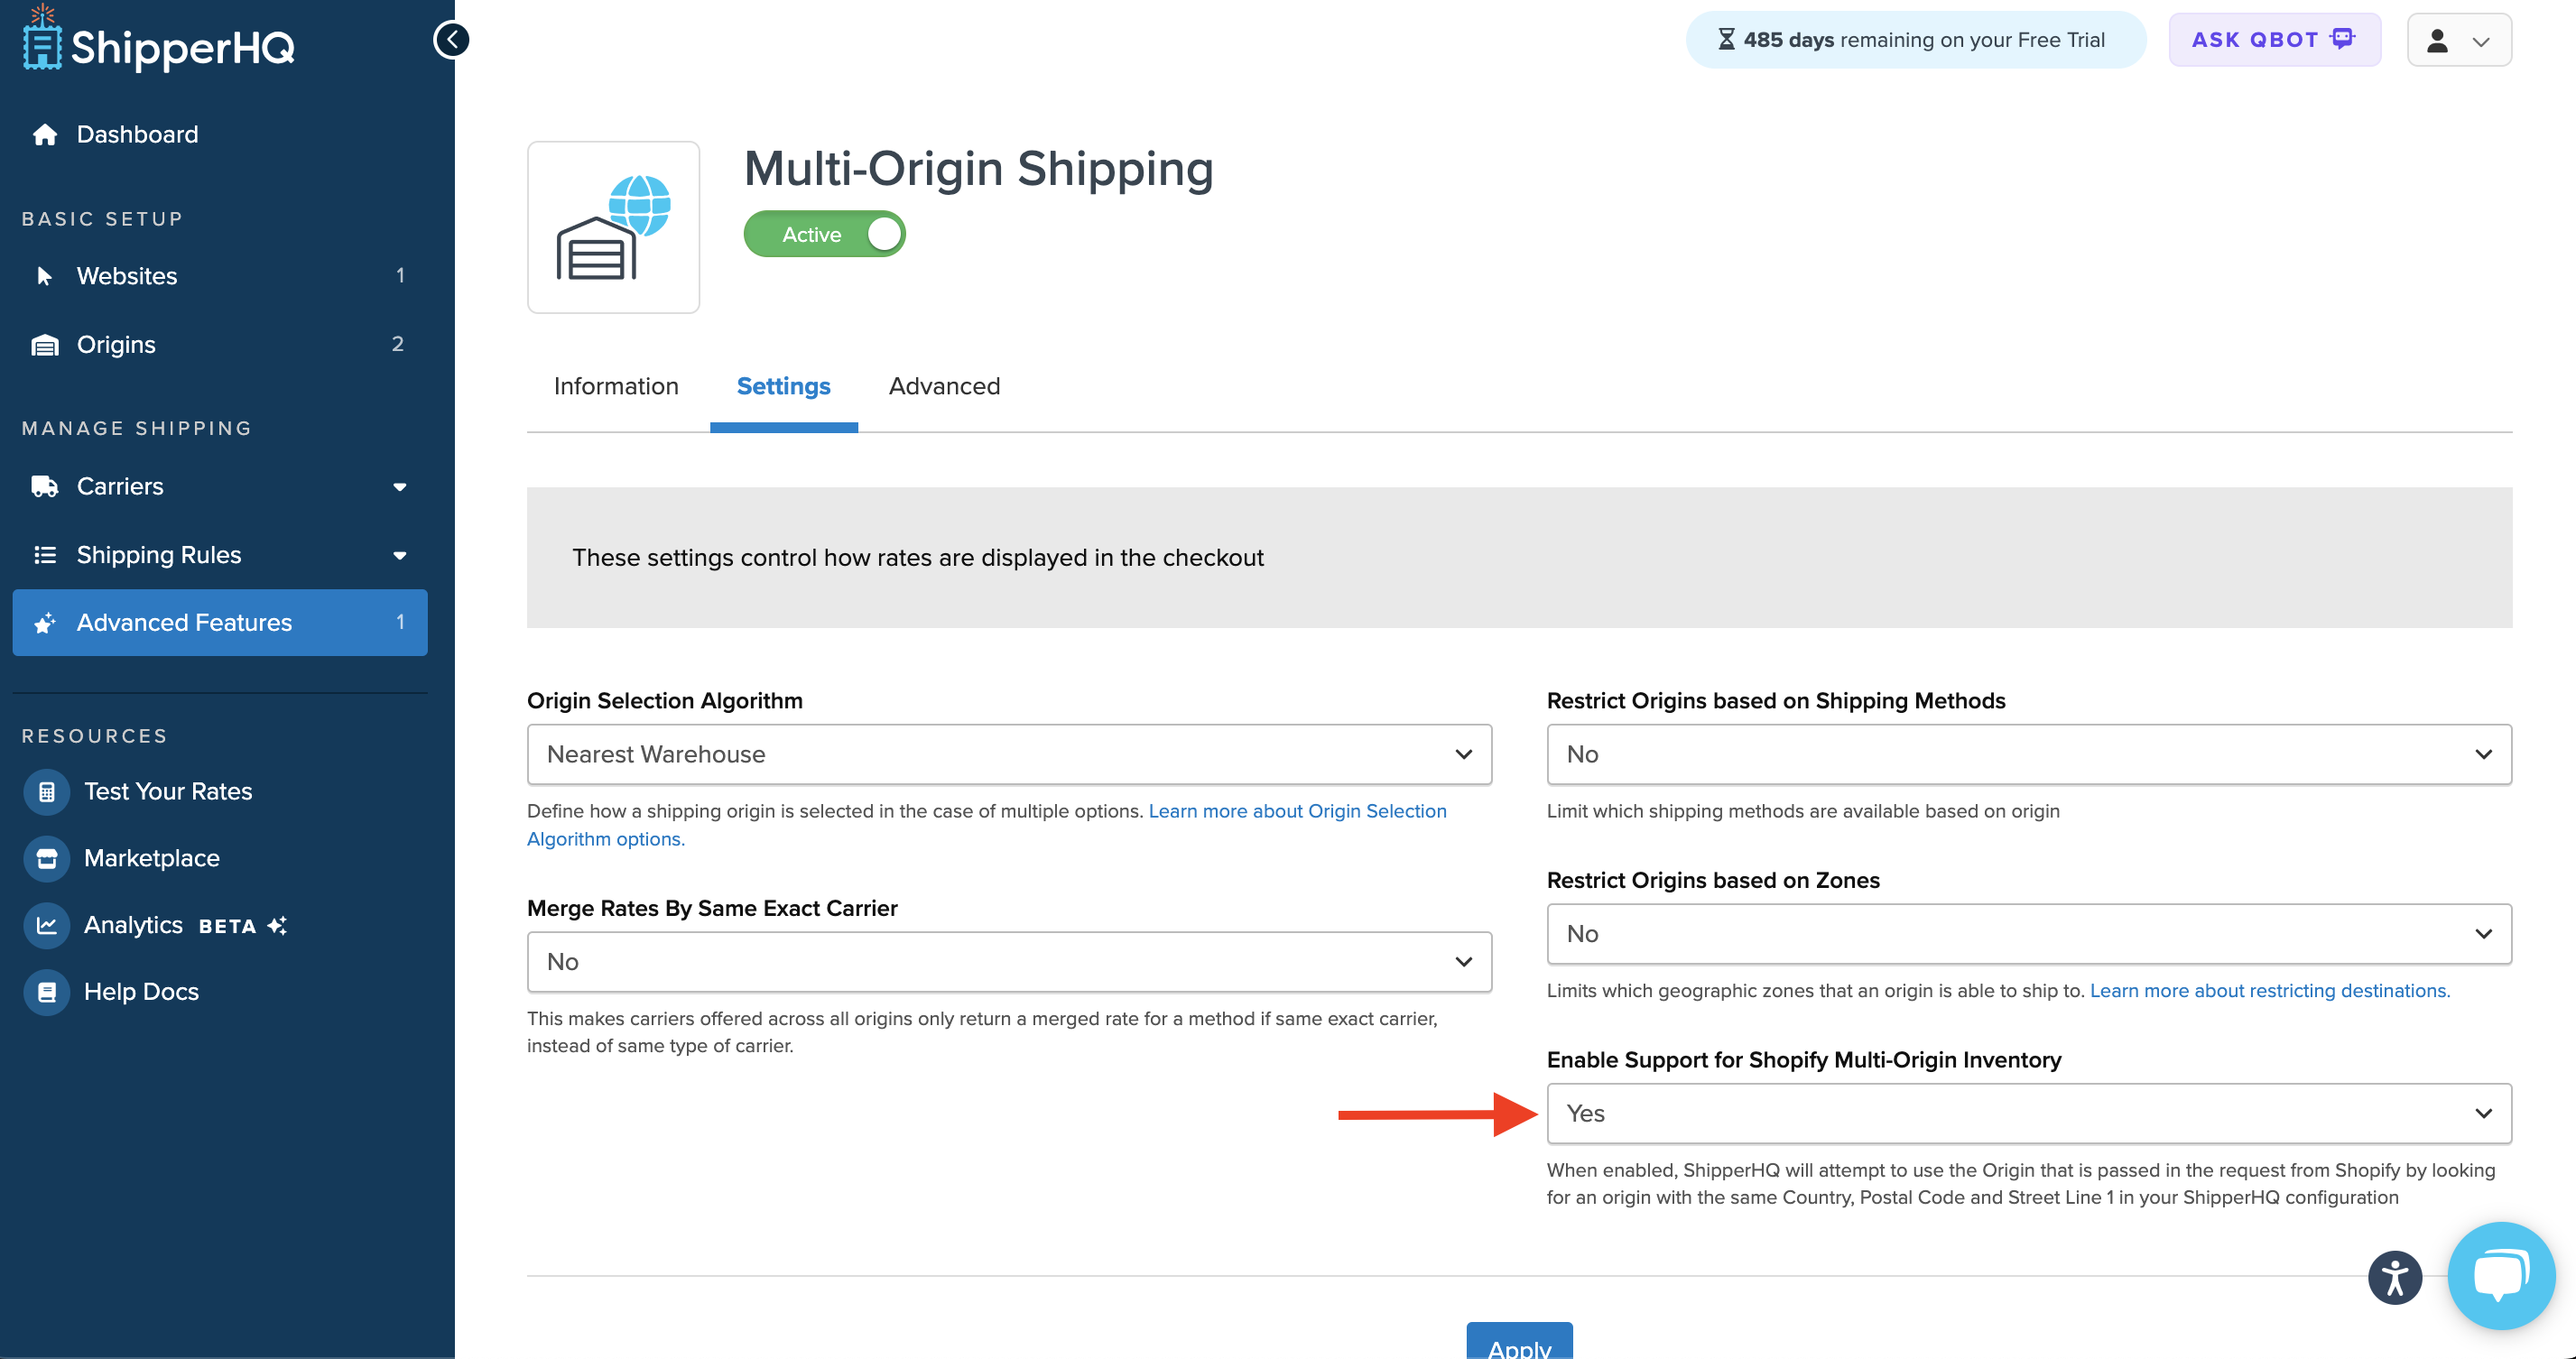Toggle the Active switch off
This screenshot has width=2576, height=1359.
point(824,234)
